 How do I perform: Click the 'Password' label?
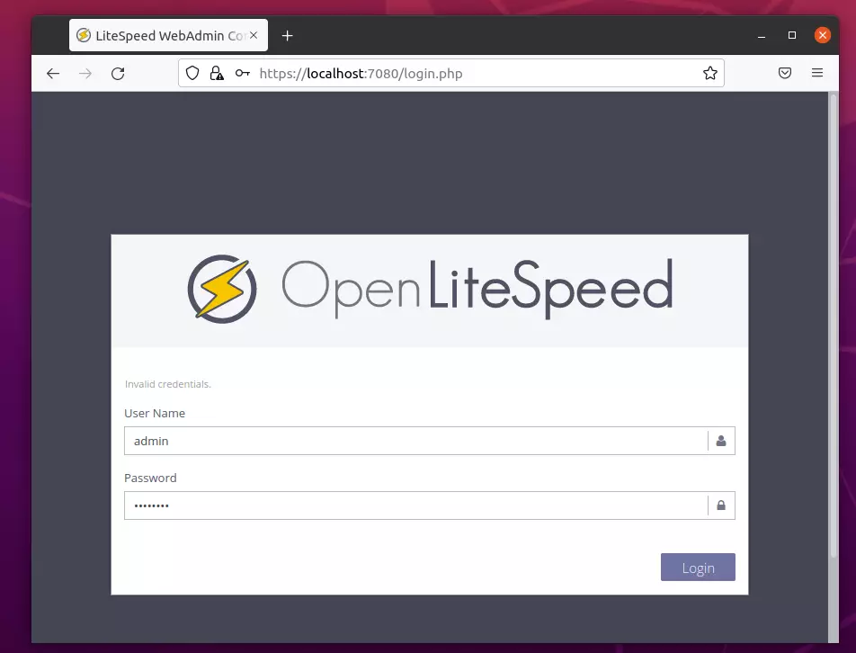coord(150,479)
